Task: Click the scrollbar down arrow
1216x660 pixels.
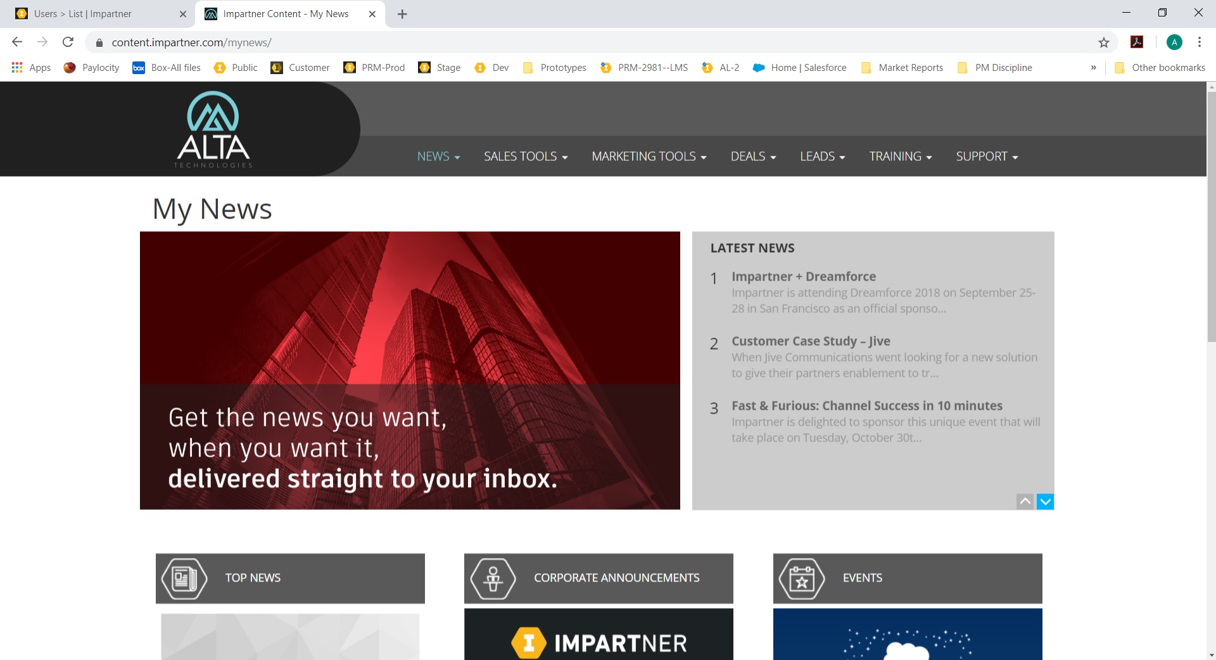Action: 1211,655
